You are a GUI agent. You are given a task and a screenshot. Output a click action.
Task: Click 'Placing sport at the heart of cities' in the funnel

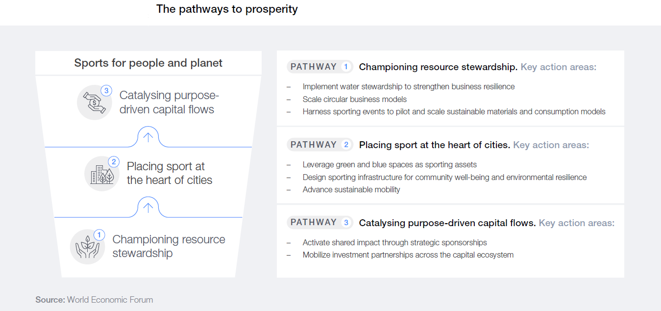170,173
